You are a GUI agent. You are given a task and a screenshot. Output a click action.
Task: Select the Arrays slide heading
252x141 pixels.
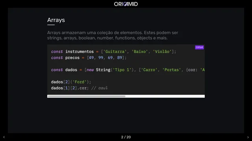[56, 20]
